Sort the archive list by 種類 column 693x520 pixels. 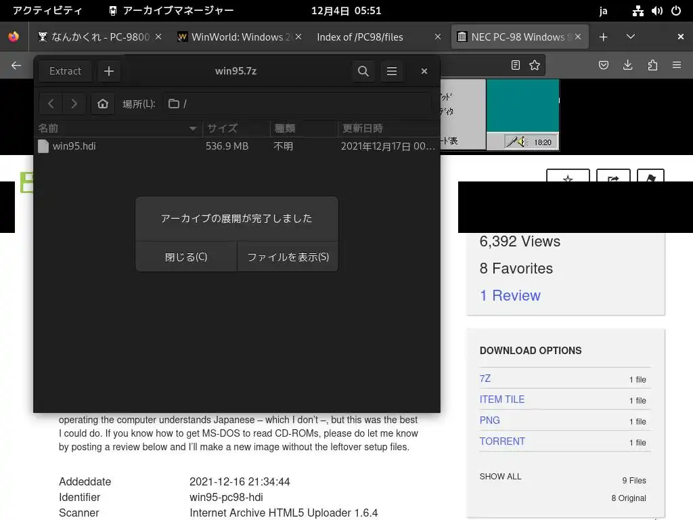coord(304,129)
